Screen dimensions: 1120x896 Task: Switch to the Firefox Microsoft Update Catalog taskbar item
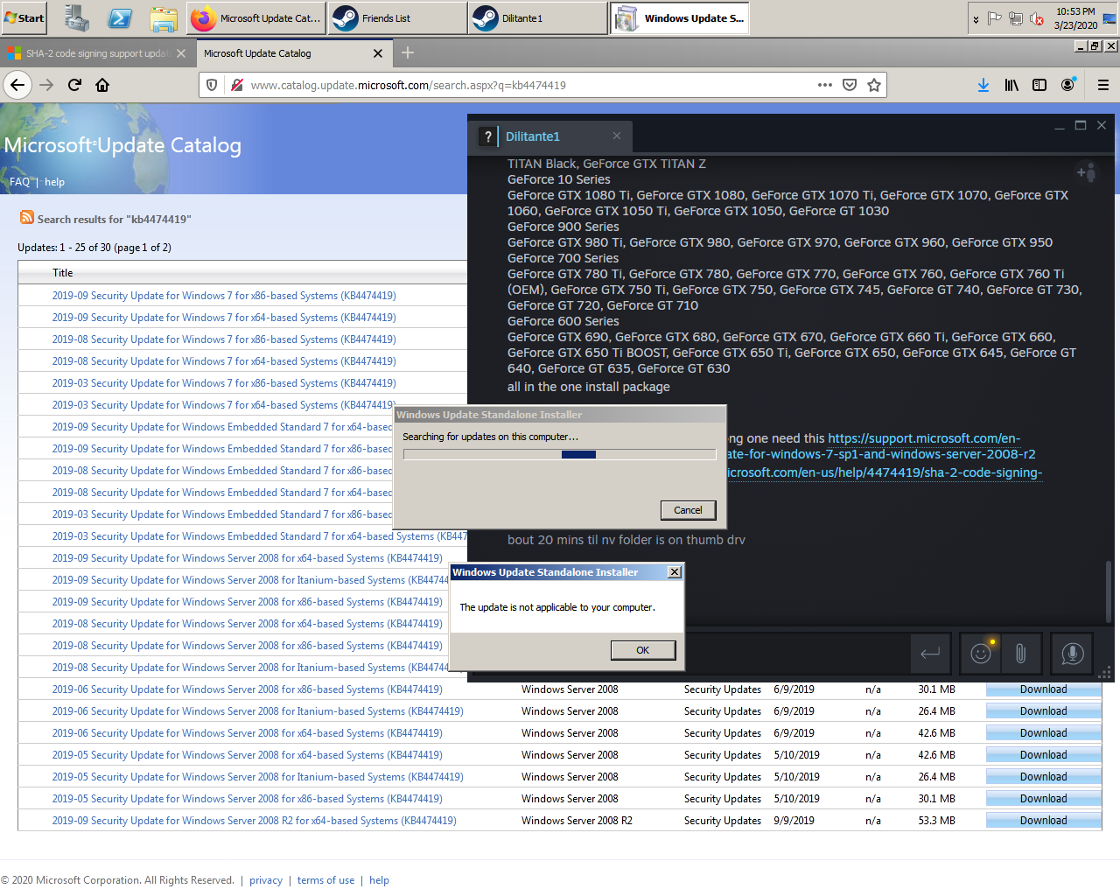click(256, 17)
